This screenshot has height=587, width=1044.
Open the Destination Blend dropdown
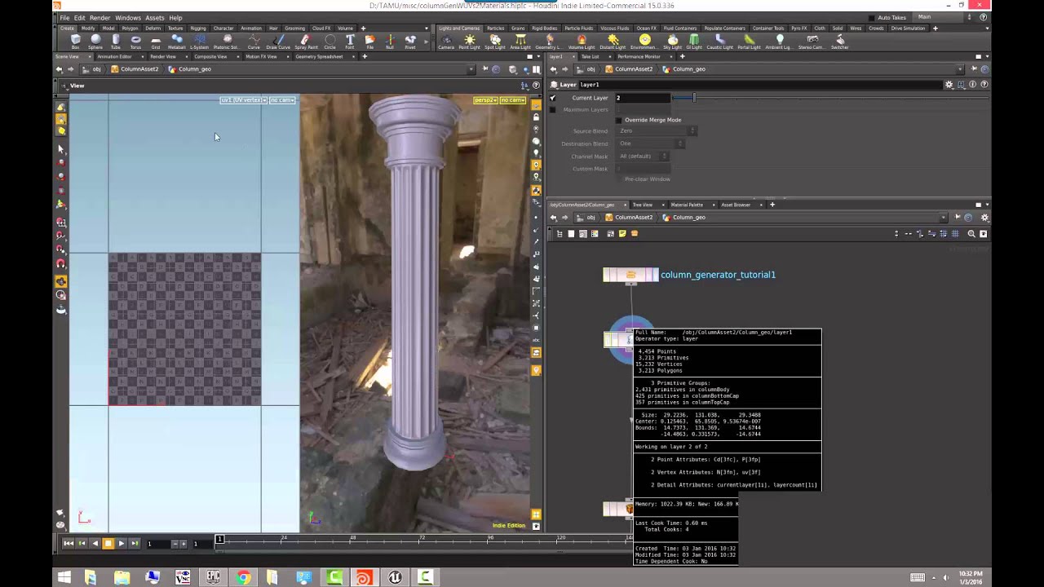651,143
